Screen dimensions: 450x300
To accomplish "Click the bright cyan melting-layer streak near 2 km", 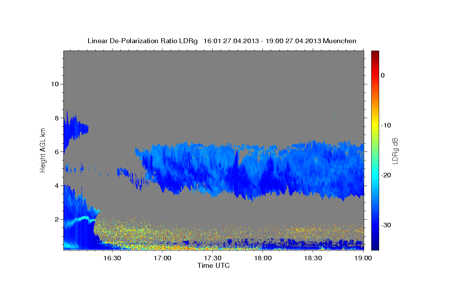I will pyautogui.click(x=81, y=220).
